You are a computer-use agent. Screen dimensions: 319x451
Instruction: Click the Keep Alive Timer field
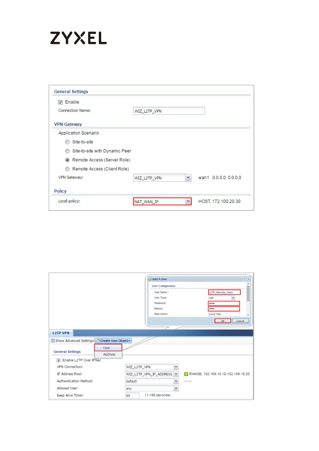coord(132,396)
